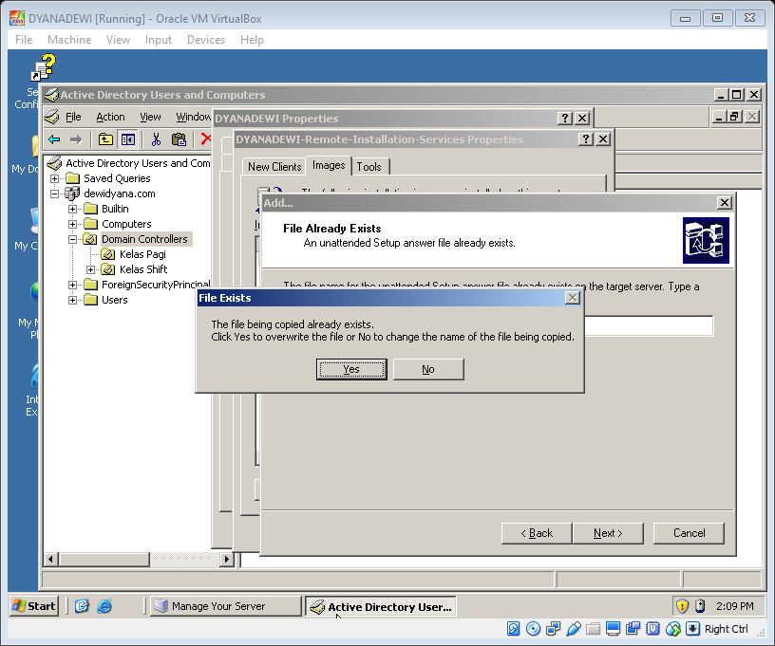The image size is (775, 646).
Task: Click the Start button
Action: [34, 606]
